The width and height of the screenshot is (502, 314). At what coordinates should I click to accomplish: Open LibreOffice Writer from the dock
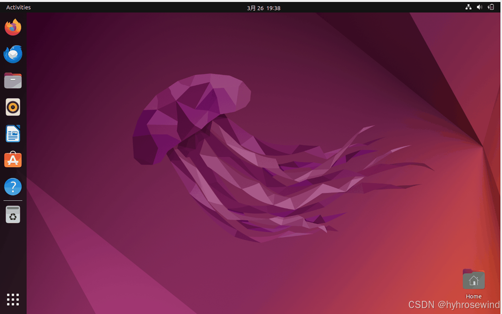point(13,134)
